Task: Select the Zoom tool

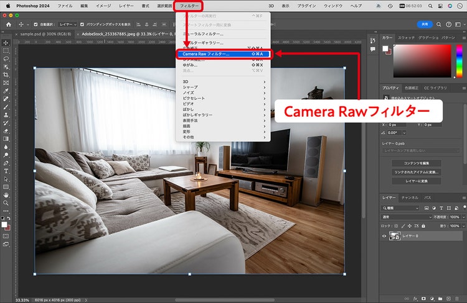Action: pyautogui.click(x=6, y=203)
